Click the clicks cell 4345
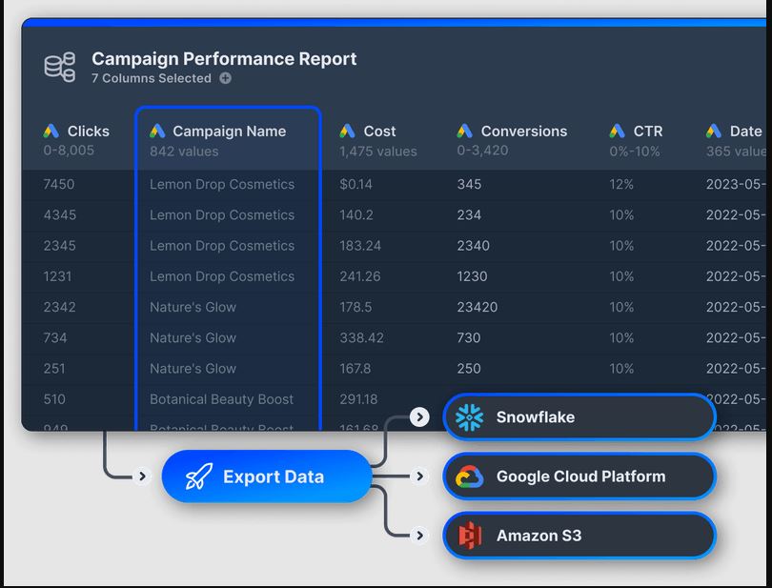 click(x=60, y=214)
